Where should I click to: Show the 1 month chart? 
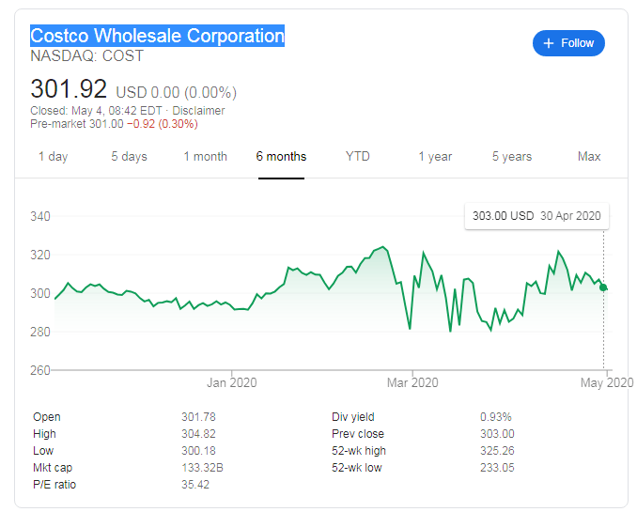pos(205,157)
